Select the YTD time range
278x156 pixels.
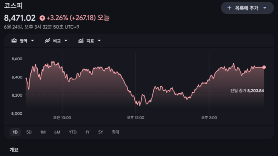click(73, 132)
